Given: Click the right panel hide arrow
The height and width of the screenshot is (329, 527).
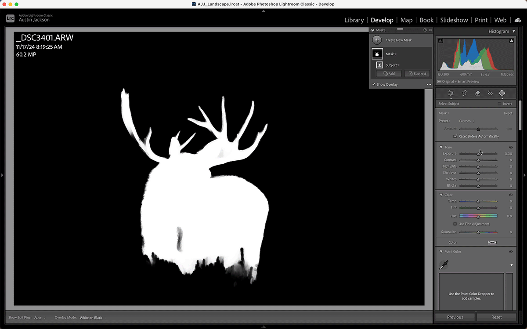Looking at the screenshot, I should click(525, 175).
